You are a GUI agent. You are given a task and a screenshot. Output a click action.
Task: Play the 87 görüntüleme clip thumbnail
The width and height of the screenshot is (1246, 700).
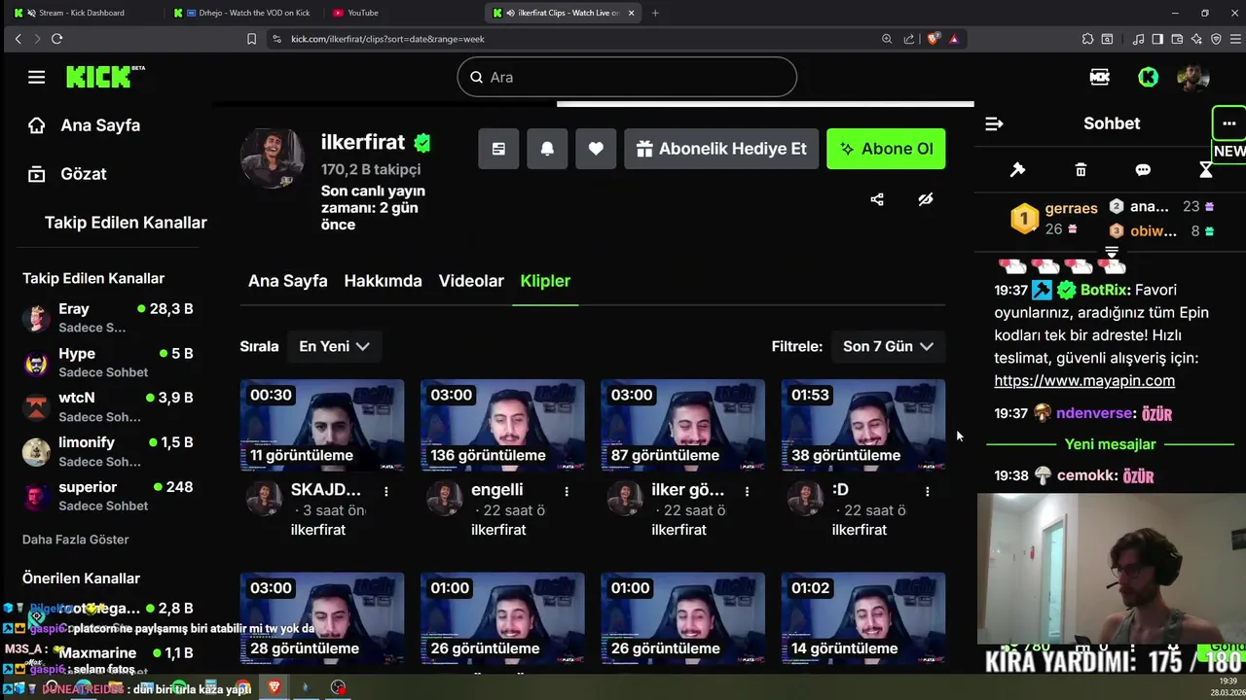coord(682,425)
